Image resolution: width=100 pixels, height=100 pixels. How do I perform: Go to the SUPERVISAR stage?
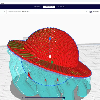62,7
